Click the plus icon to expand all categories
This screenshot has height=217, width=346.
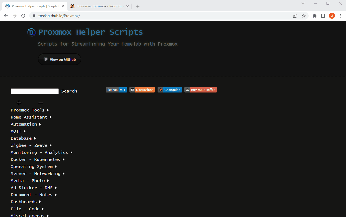pyautogui.click(x=19, y=103)
